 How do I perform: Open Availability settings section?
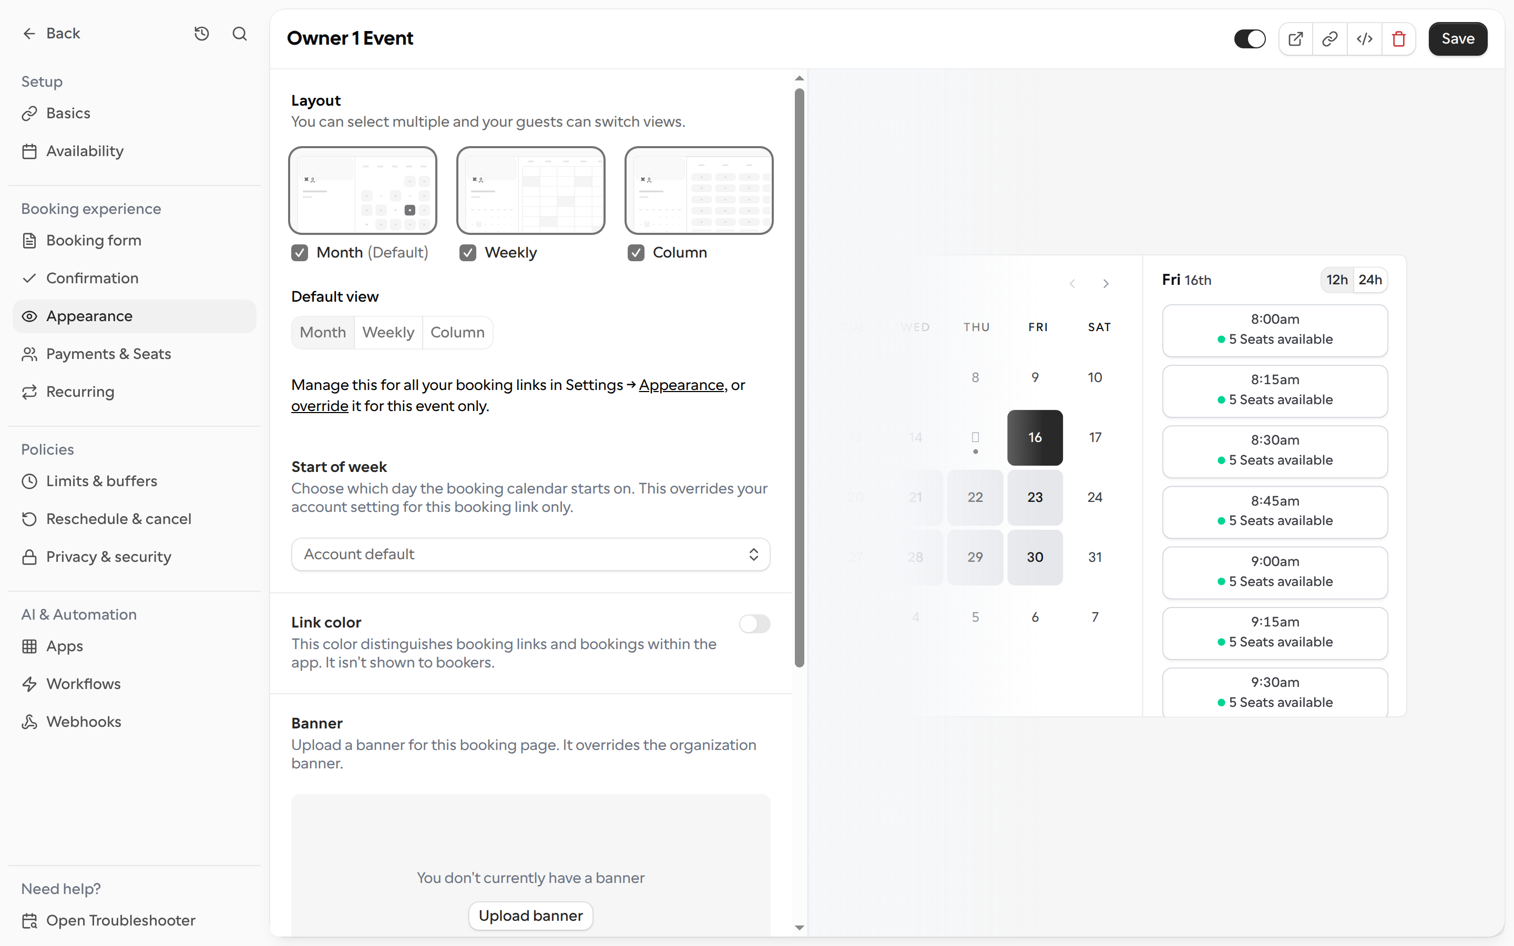[135, 151]
